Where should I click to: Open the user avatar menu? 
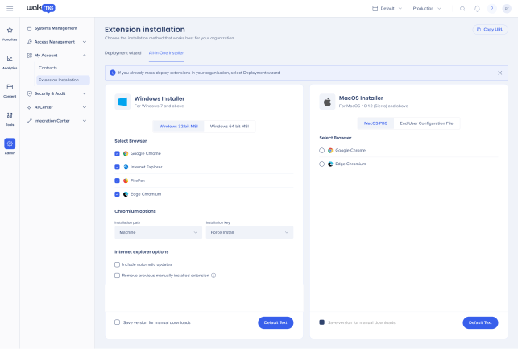point(507,9)
